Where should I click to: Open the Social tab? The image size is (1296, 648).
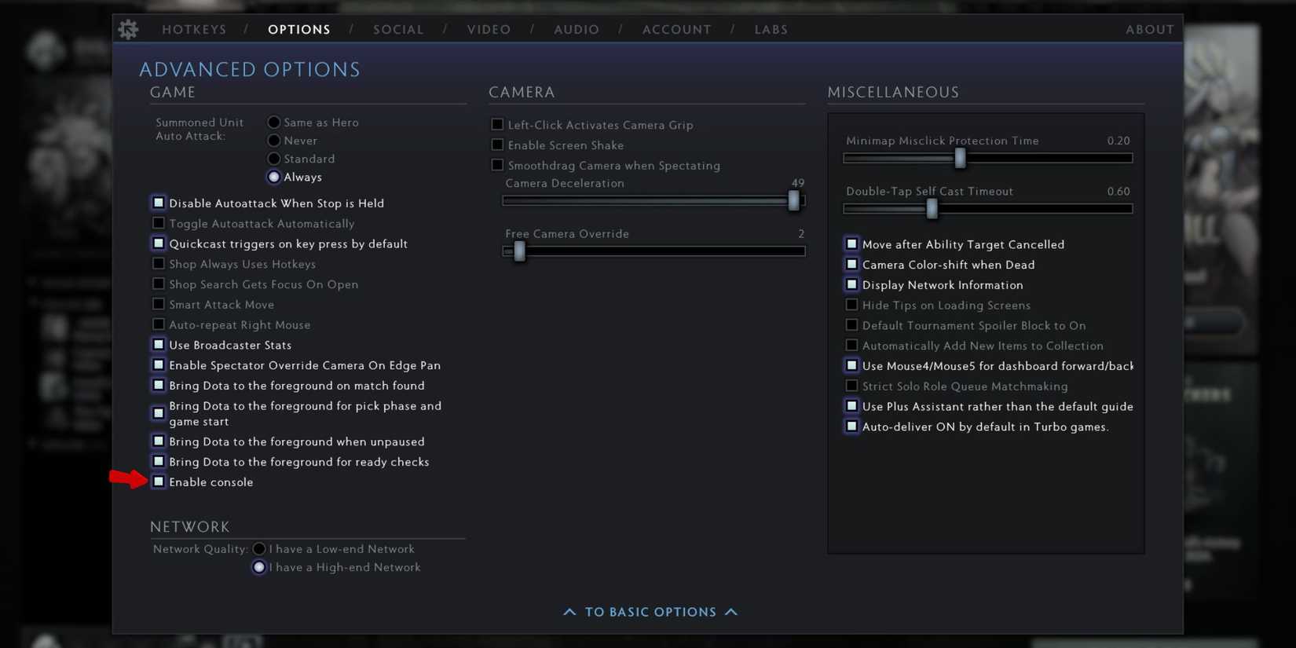click(x=398, y=30)
